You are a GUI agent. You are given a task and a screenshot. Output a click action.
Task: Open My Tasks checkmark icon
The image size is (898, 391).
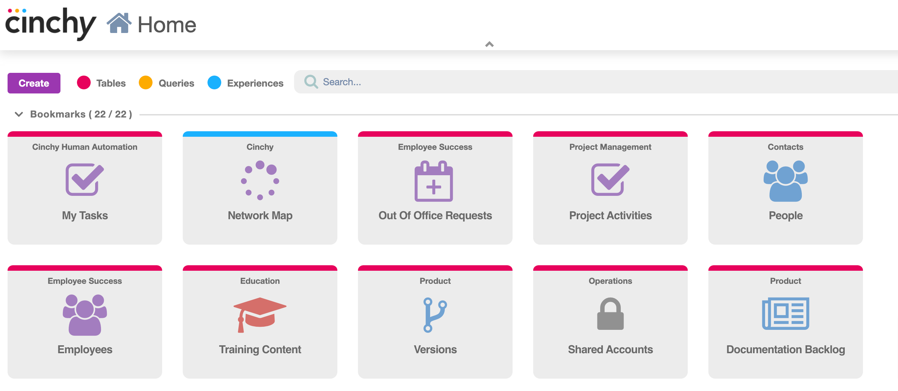pyautogui.click(x=85, y=180)
